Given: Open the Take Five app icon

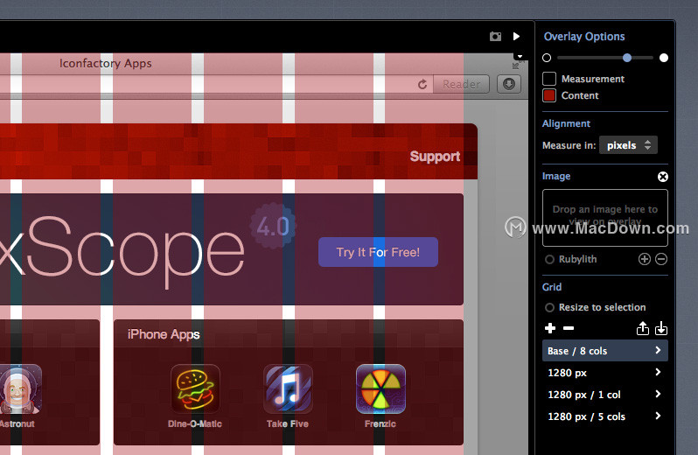Looking at the screenshot, I should [288, 389].
